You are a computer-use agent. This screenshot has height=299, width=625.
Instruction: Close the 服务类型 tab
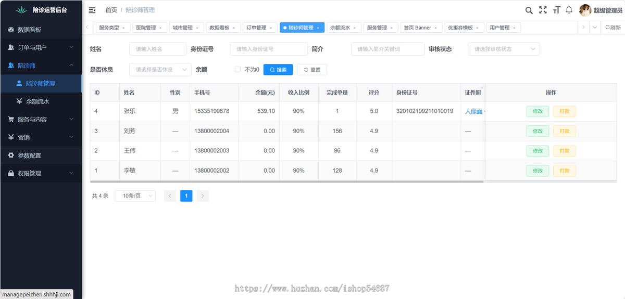click(x=123, y=28)
